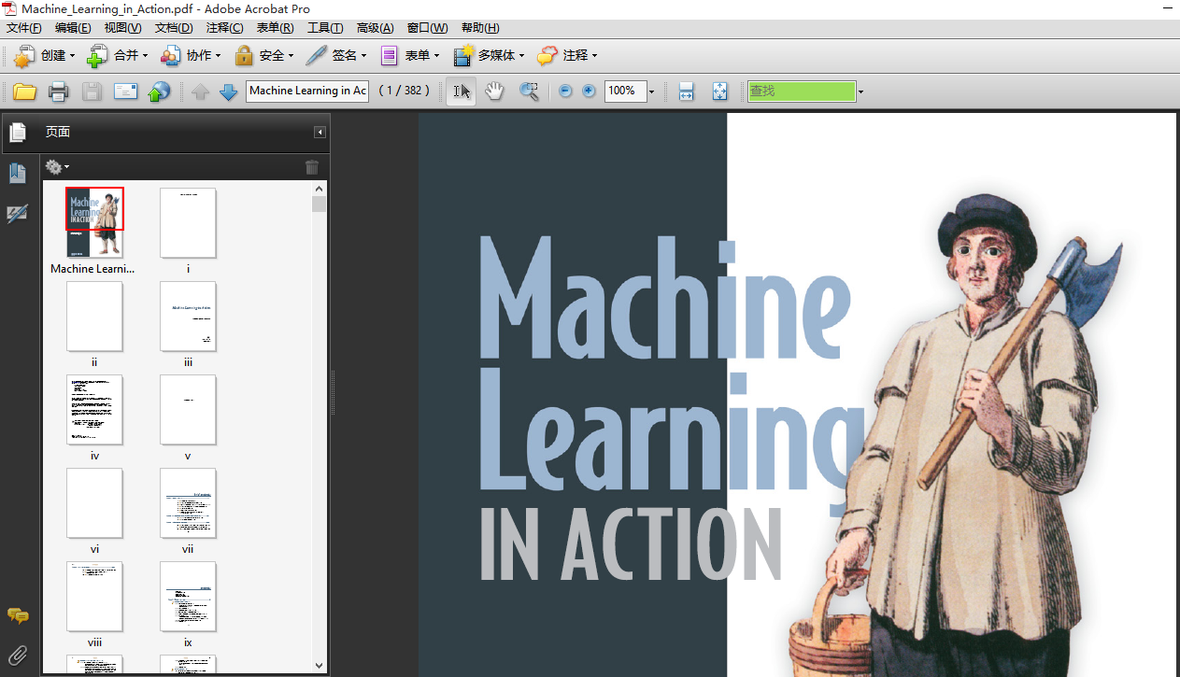Open the zoom percentage dropdown arrow
This screenshot has height=677, width=1180.
pyautogui.click(x=651, y=92)
